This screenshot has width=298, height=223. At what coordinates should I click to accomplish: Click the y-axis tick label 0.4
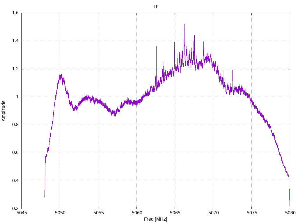tap(15, 181)
